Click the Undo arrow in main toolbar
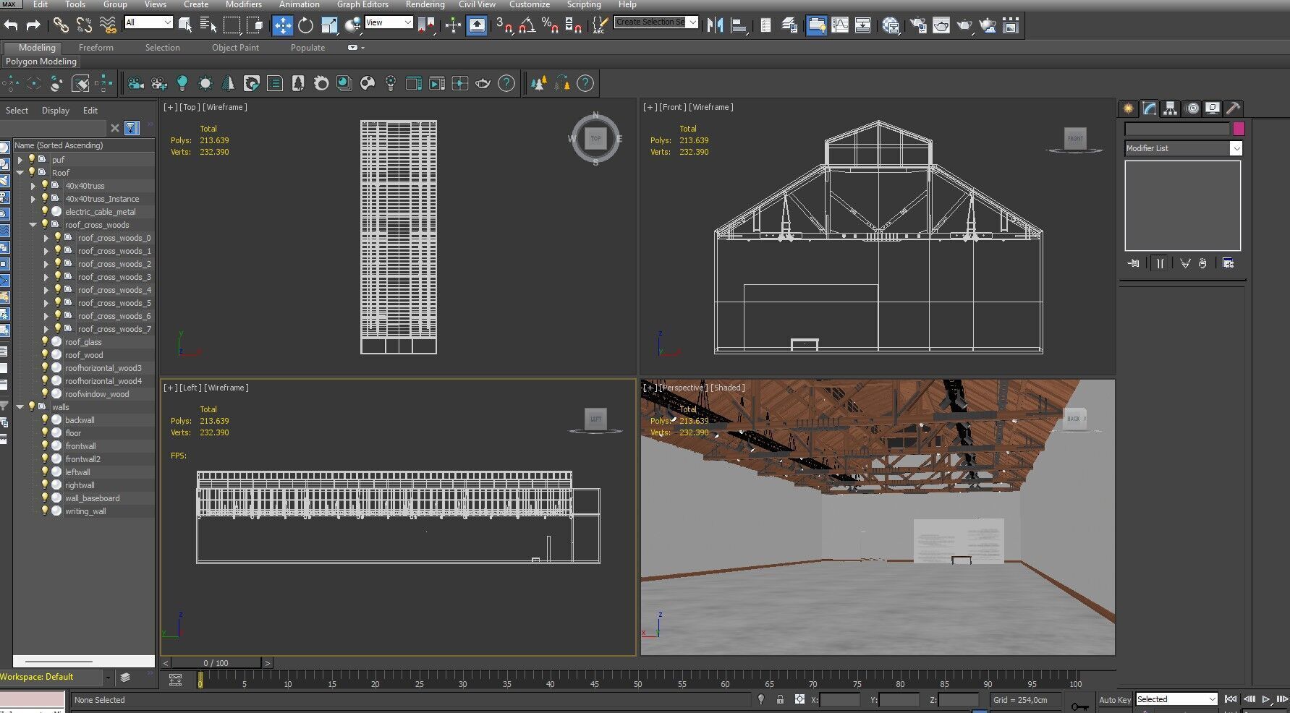This screenshot has width=1290, height=713. (11, 26)
